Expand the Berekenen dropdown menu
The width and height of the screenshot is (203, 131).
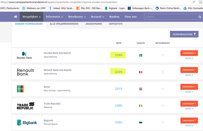(77, 17)
